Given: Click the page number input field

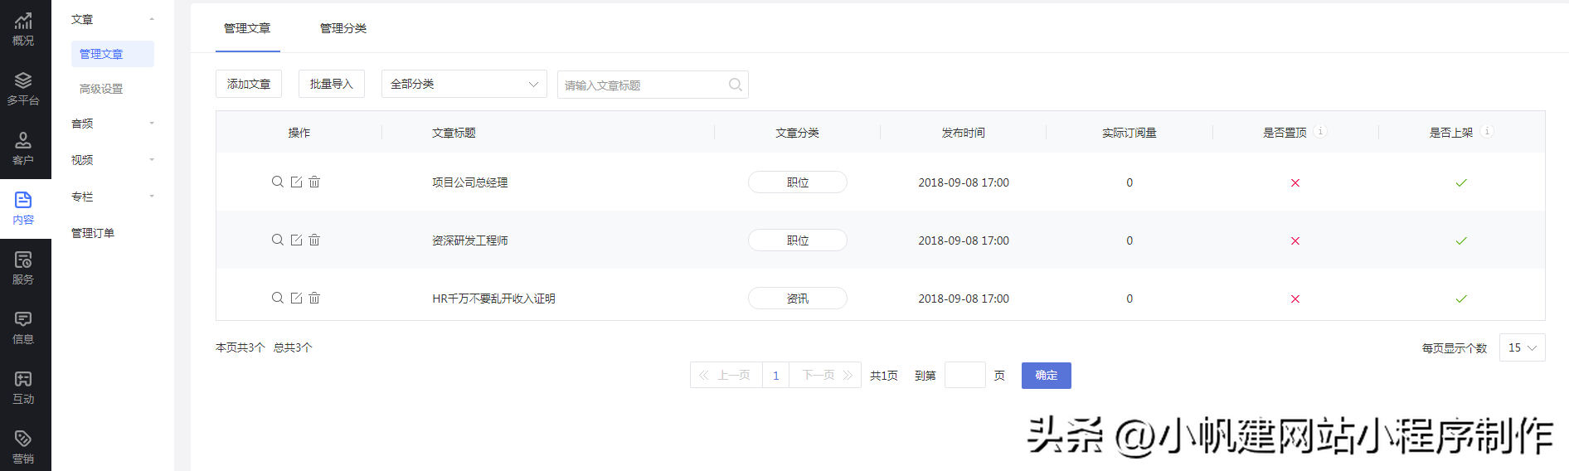Looking at the screenshot, I should (x=965, y=376).
